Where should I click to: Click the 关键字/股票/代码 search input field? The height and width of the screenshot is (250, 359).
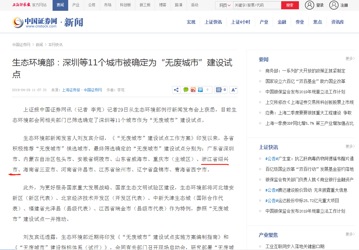click(x=257, y=5)
